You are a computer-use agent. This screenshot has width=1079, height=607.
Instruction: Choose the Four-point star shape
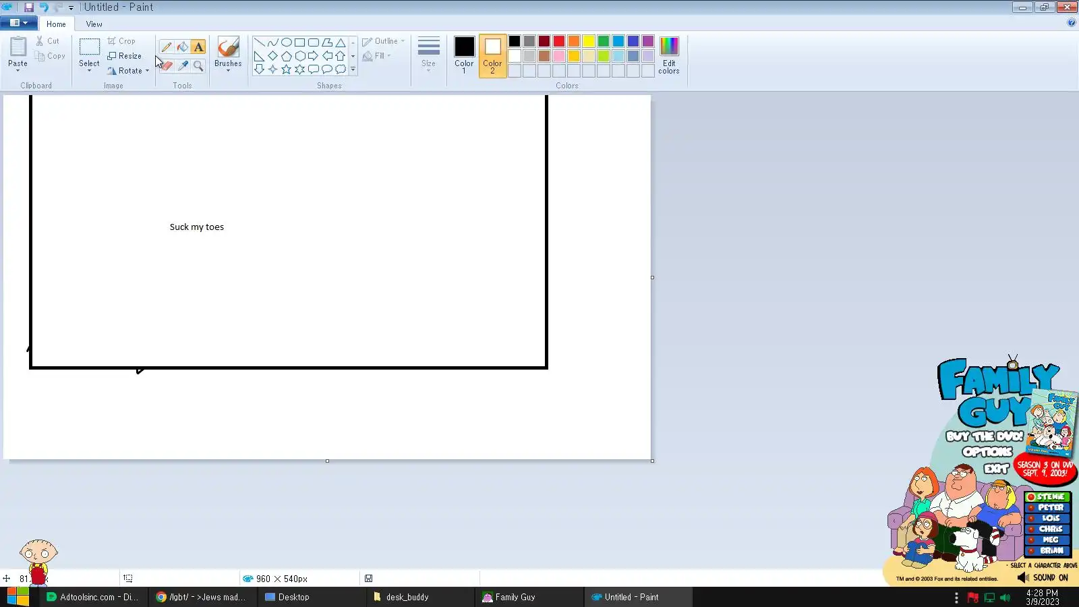(272, 69)
